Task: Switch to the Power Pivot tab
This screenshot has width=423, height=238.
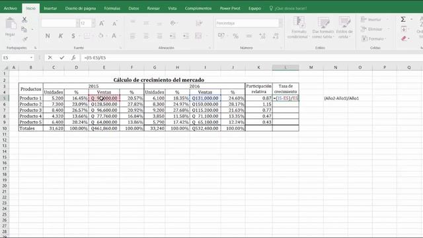Action: pyautogui.click(x=230, y=9)
